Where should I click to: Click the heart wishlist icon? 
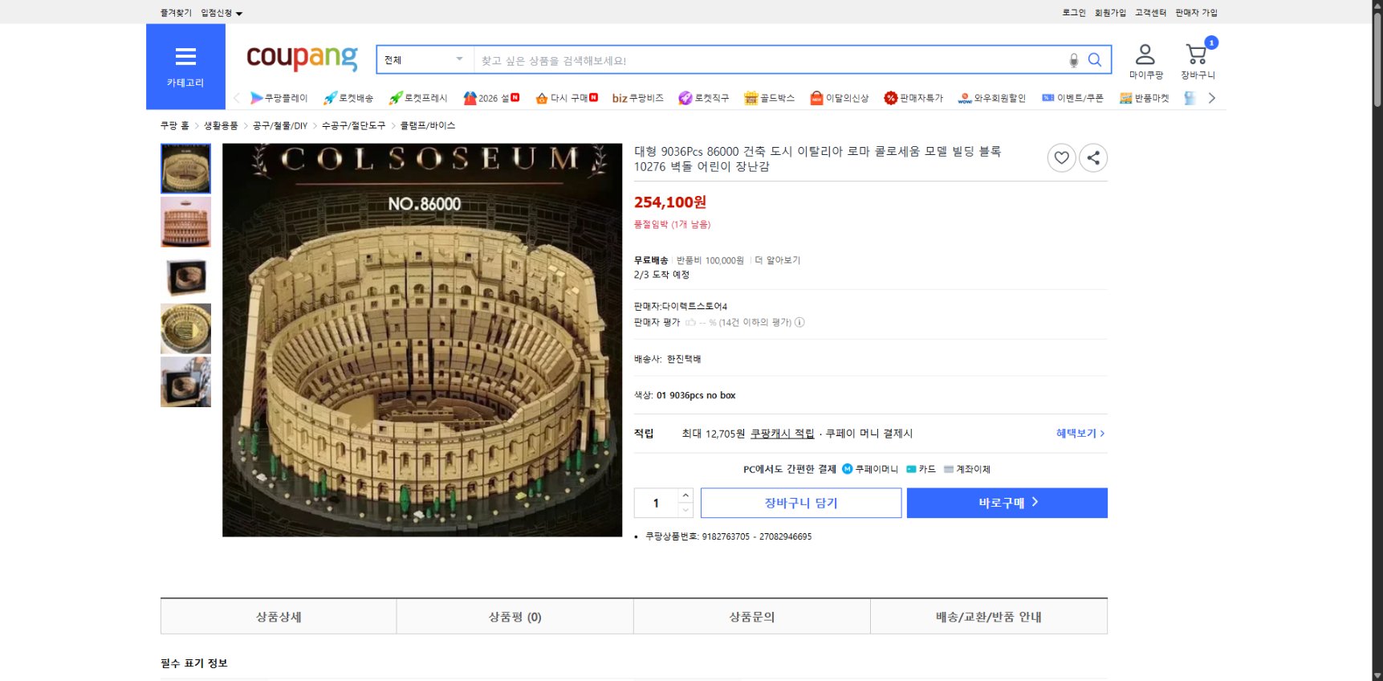pos(1061,158)
